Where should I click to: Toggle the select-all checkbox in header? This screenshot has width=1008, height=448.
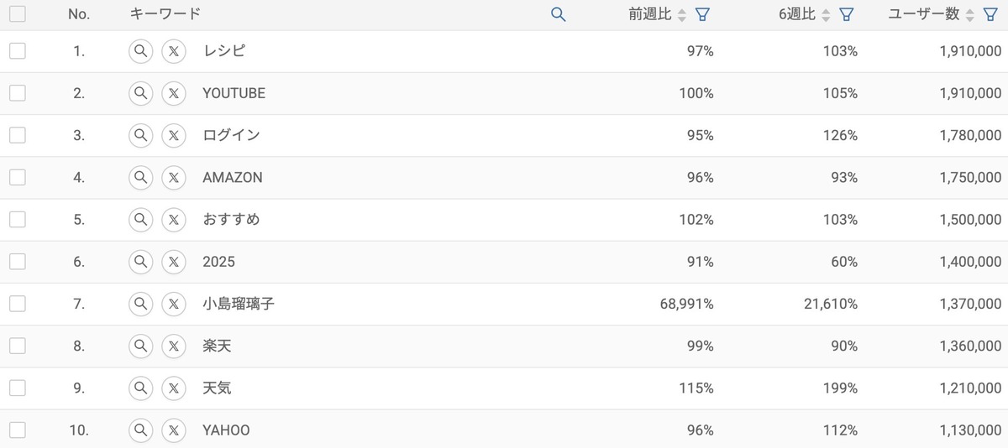point(18,14)
